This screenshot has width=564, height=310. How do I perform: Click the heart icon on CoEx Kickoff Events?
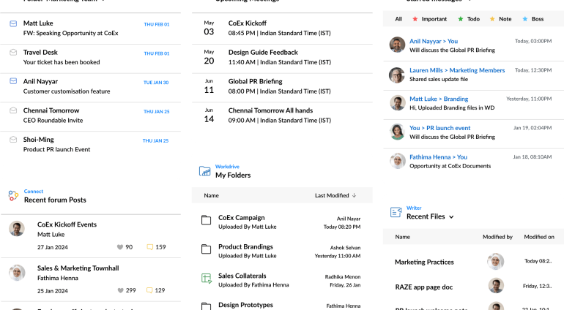[121, 247]
